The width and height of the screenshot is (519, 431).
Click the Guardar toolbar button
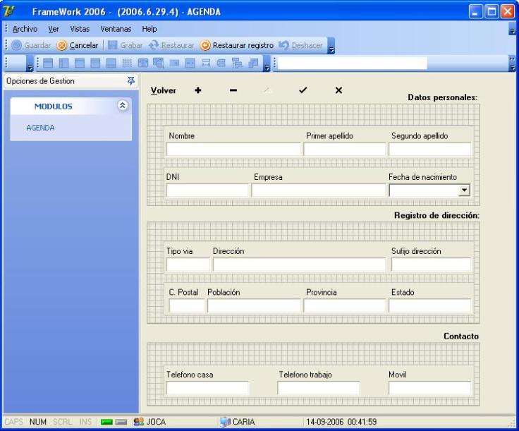pos(31,45)
